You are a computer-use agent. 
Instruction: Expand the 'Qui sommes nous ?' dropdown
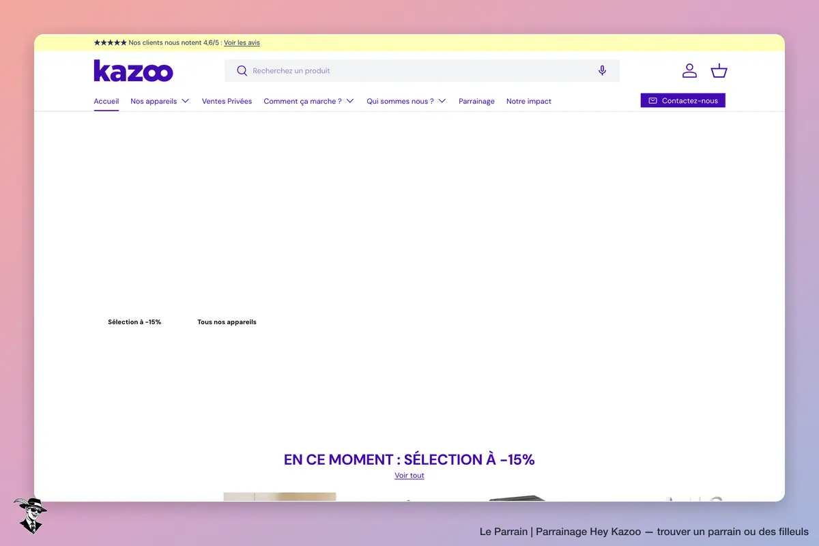point(406,101)
